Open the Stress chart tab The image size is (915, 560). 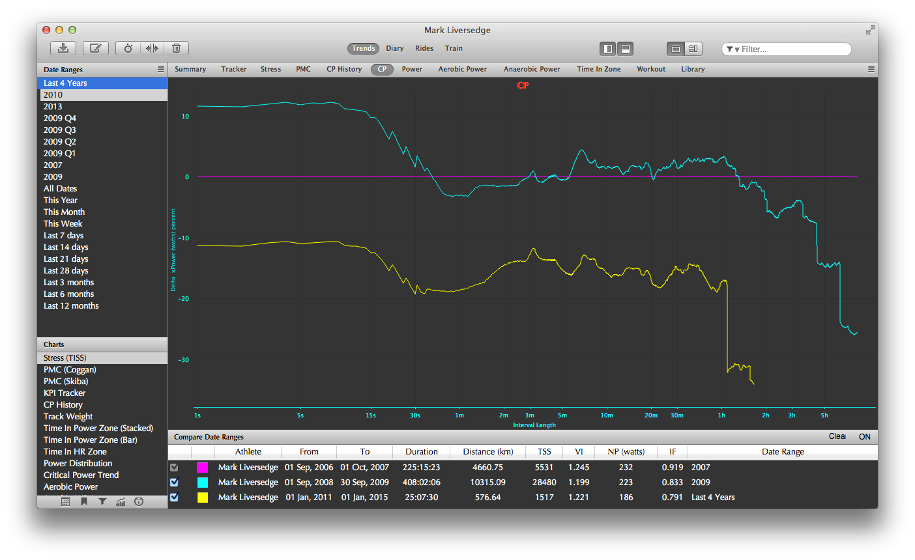tap(270, 69)
